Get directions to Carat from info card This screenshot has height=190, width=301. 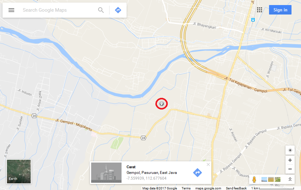click(x=197, y=173)
